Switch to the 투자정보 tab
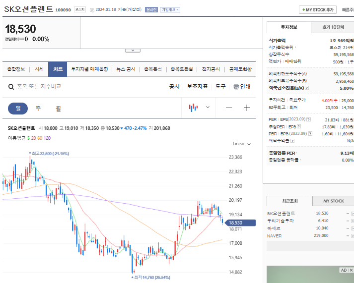The image size is (354, 283). (289, 27)
